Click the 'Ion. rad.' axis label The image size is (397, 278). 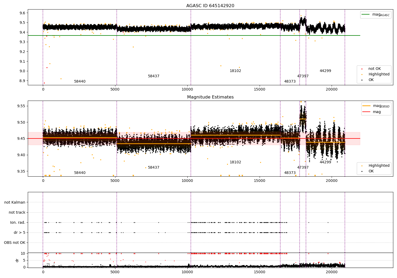click(x=18, y=223)
